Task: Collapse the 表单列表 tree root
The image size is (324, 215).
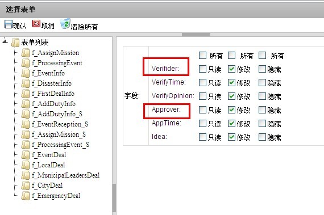Action: pos(5,41)
